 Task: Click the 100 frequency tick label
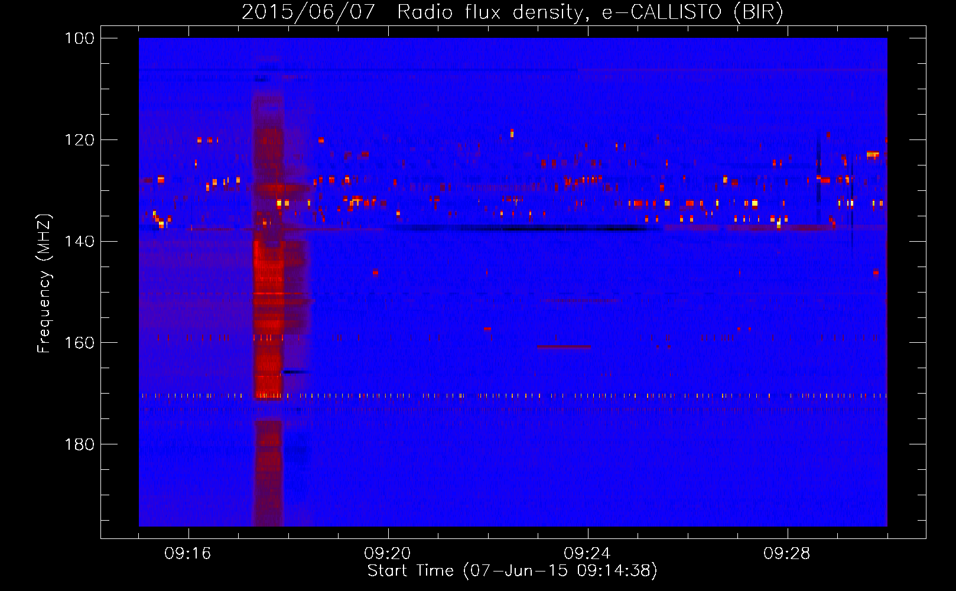(x=80, y=38)
